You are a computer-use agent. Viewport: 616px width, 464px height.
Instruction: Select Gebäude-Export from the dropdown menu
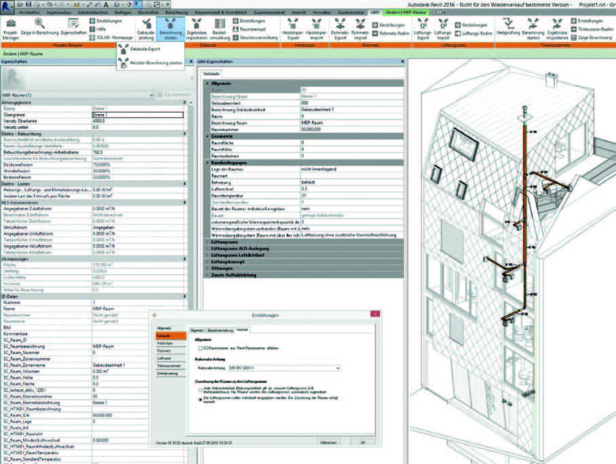tap(145, 49)
